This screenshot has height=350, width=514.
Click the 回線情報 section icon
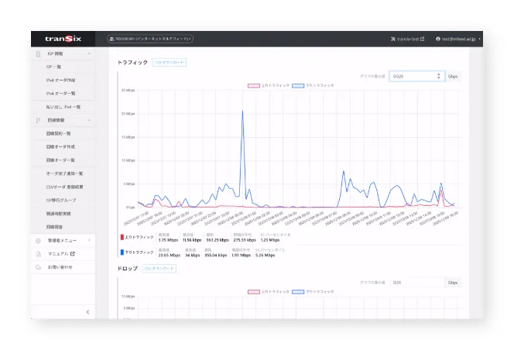tap(38, 121)
